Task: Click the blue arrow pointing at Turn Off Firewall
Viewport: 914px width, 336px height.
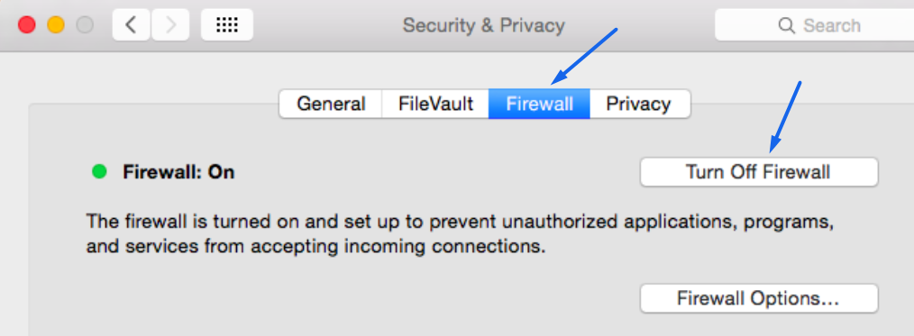Action: click(x=786, y=116)
